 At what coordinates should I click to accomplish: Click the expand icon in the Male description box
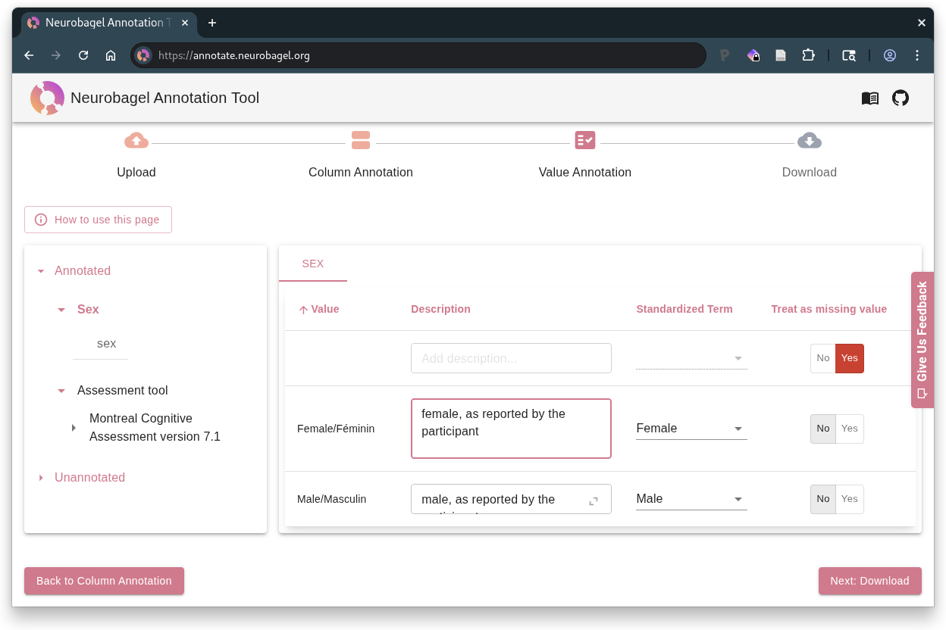tap(594, 501)
